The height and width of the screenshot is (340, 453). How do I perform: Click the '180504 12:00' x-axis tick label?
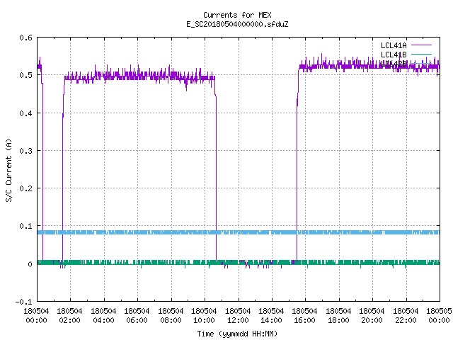(238, 316)
